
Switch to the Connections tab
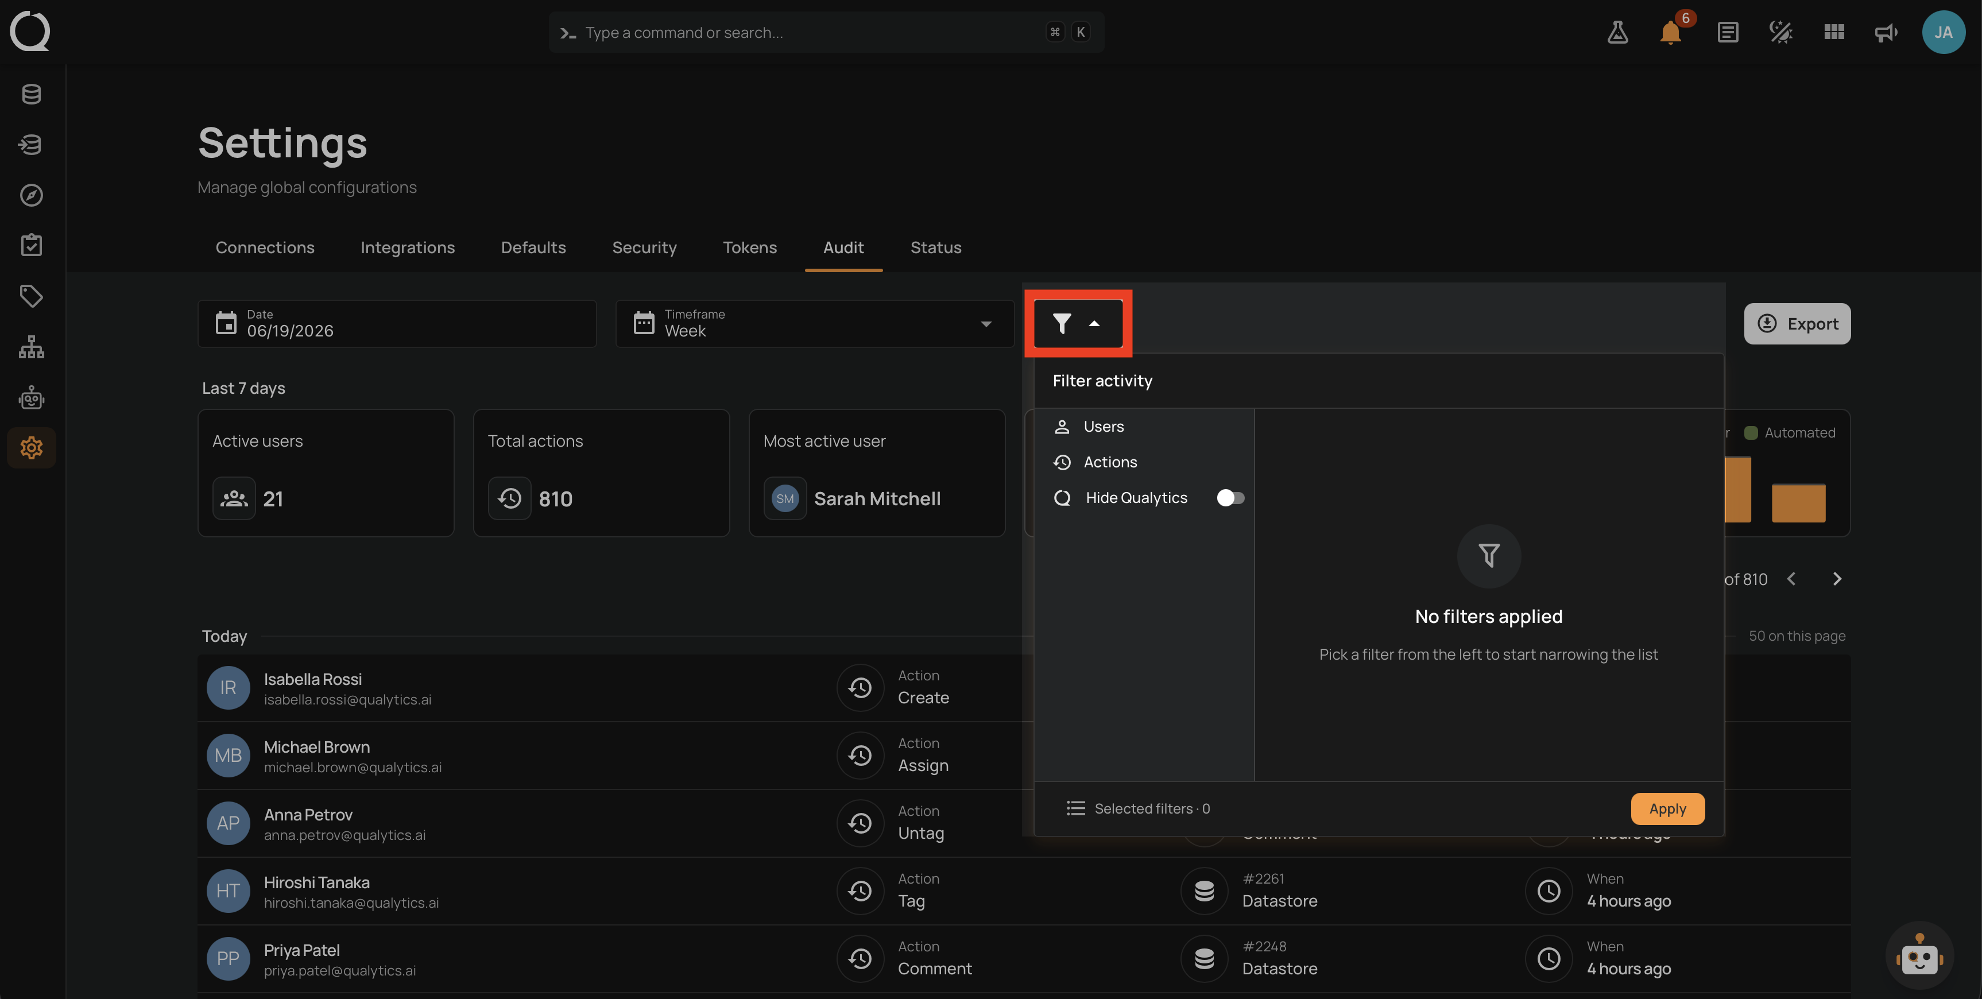[x=265, y=248]
